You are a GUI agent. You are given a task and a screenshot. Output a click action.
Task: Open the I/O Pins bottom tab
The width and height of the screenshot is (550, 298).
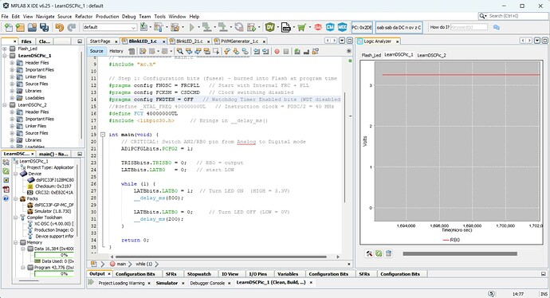coord(257,274)
